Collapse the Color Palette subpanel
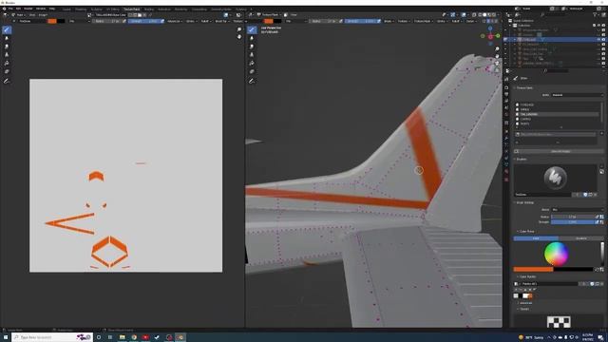This screenshot has height=342, width=608. pyautogui.click(x=526, y=276)
